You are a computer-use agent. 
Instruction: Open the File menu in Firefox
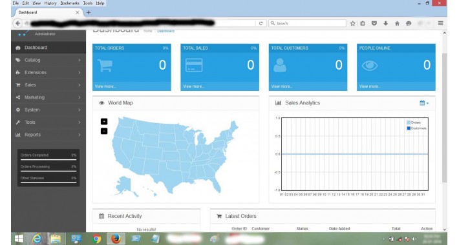tap(16, 3)
